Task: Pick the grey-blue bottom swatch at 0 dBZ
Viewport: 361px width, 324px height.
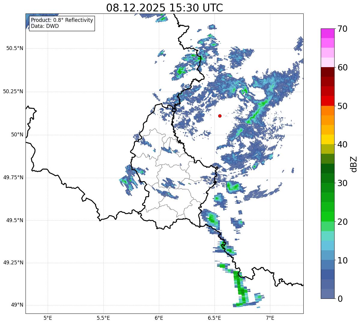Action: (x=327, y=294)
